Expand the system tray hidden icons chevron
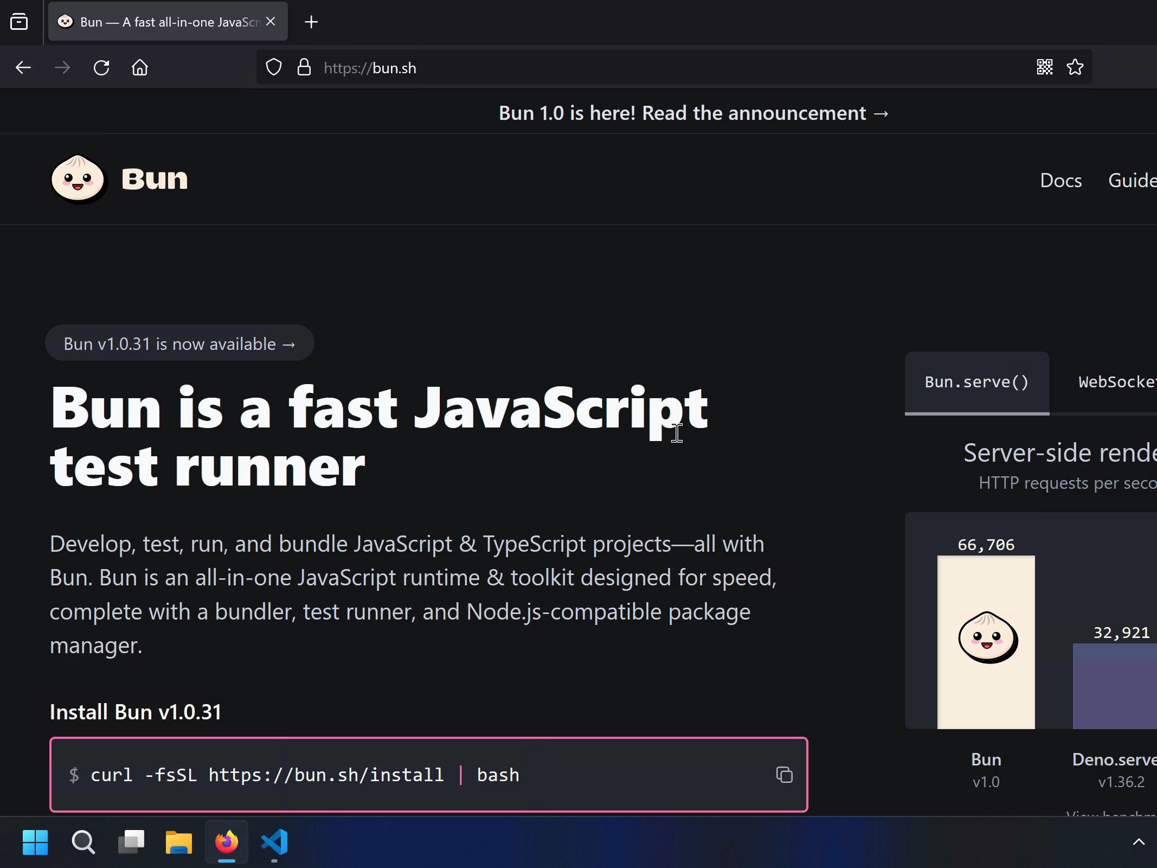This screenshot has height=868, width=1157. (x=1139, y=843)
